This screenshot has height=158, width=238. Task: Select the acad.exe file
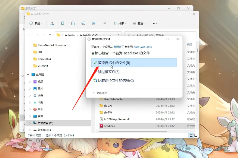[147, 126]
